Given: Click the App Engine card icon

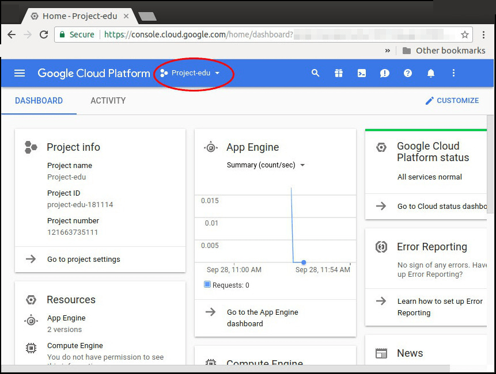Looking at the screenshot, I should click(x=211, y=147).
